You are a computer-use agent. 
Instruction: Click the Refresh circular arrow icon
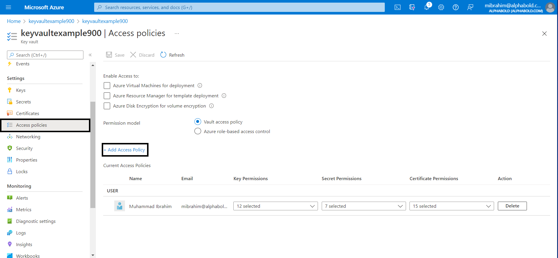[163, 55]
